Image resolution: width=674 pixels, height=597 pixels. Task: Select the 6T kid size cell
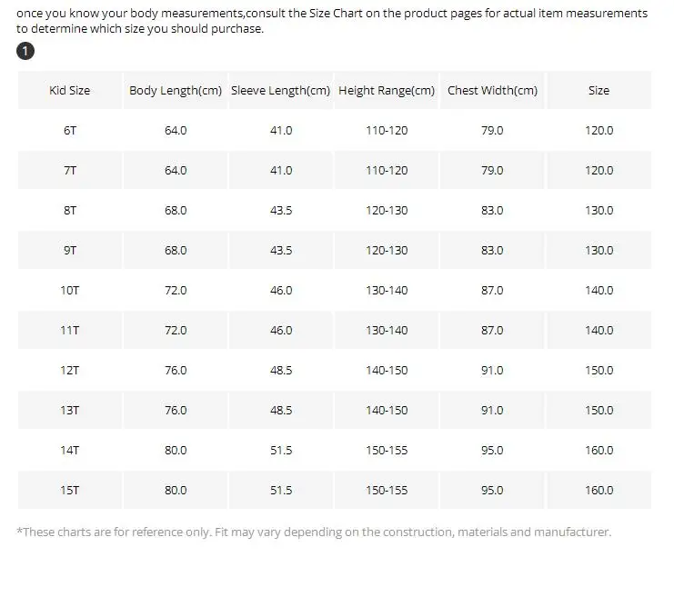(70, 130)
